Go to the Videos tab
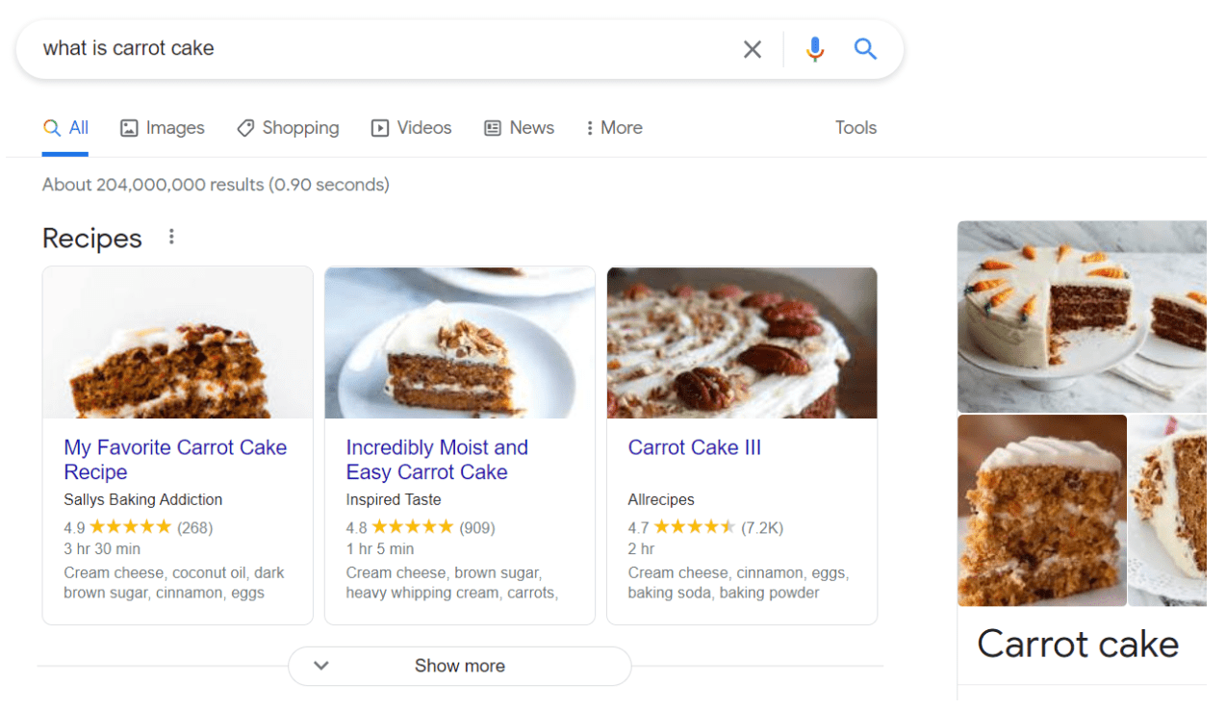The image size is (1226, 710). [411, 128]
